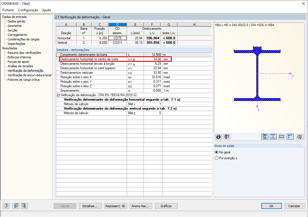308x217 pixels.
Task: Click the Detalhes... button
Action: tap(90, 206)
